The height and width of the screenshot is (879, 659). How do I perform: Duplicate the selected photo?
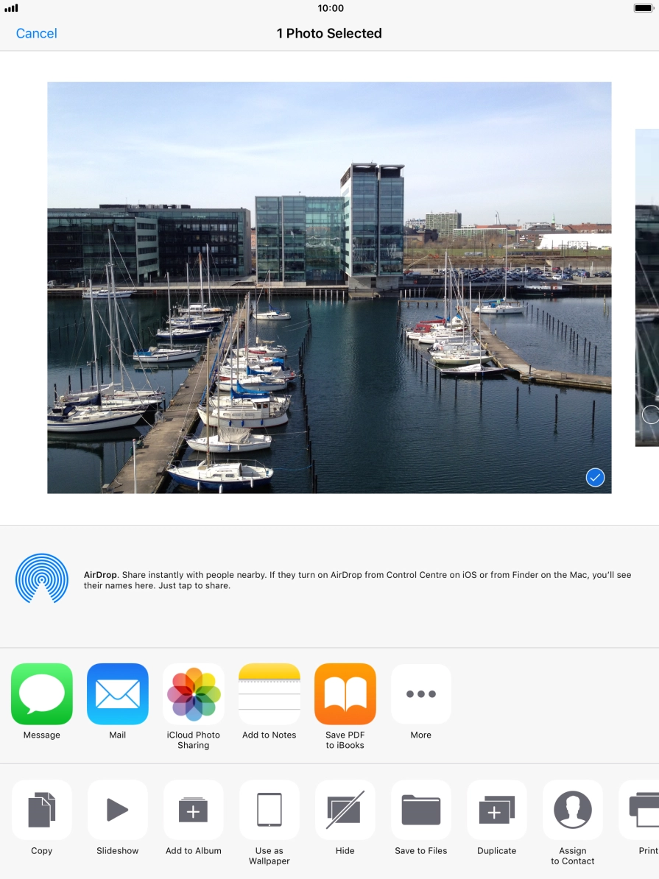pos(497,810)
